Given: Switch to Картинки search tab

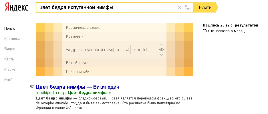Looking at the screenshot, I should click(12, 38).
